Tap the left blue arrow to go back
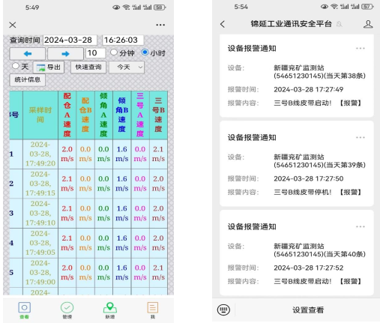 28,54
